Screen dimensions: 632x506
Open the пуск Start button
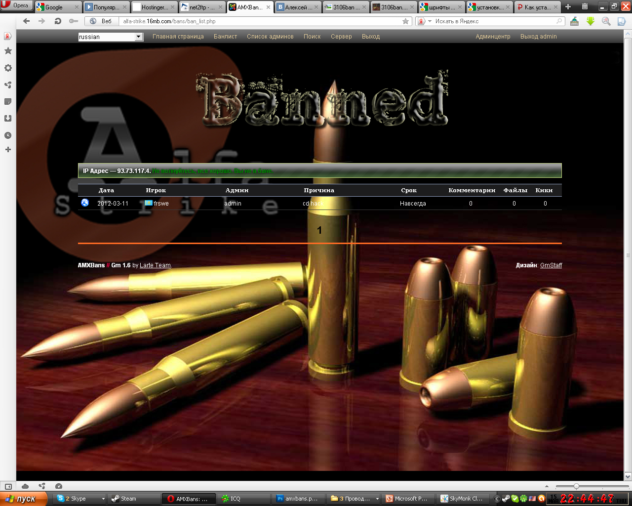tap(24, 499)
